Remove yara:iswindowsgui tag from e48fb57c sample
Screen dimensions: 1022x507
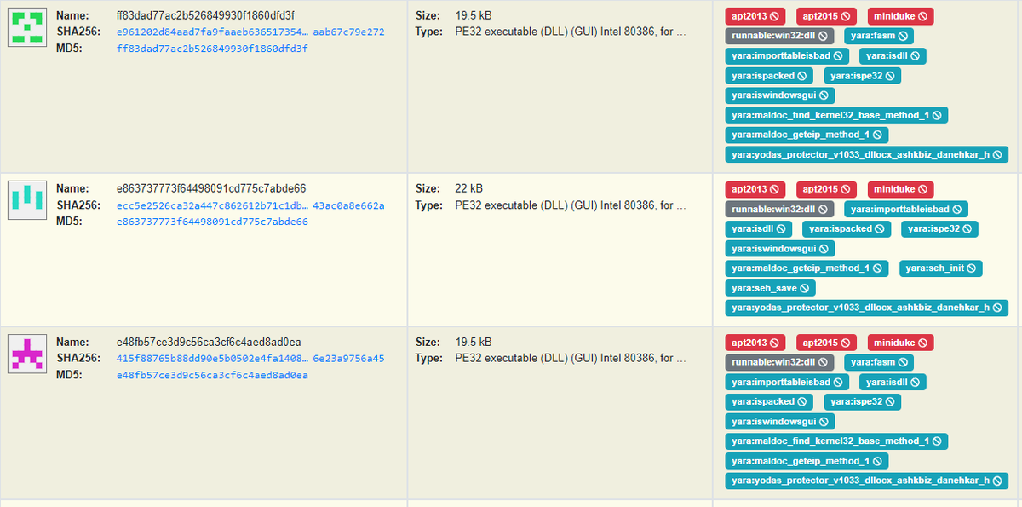pos(824,422)
